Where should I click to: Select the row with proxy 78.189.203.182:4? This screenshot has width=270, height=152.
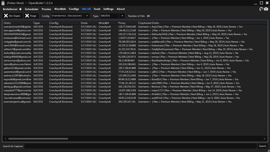[x=135, y=42]
